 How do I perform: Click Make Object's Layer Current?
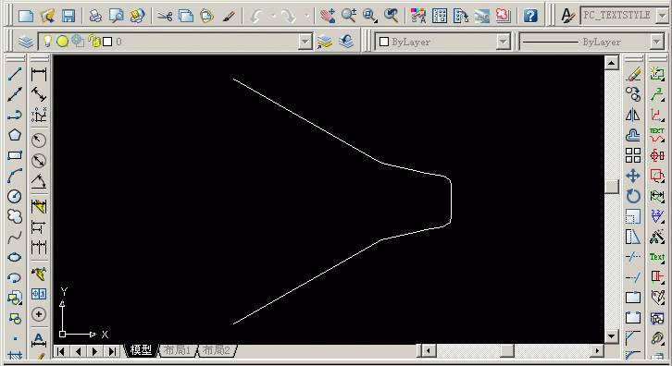(325, 42)
